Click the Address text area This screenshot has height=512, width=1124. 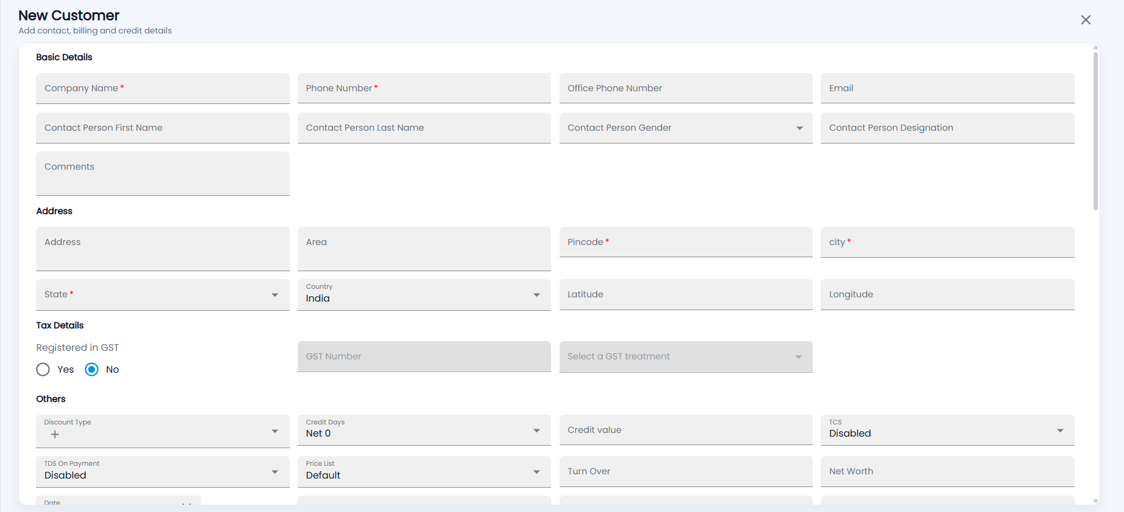163,249
